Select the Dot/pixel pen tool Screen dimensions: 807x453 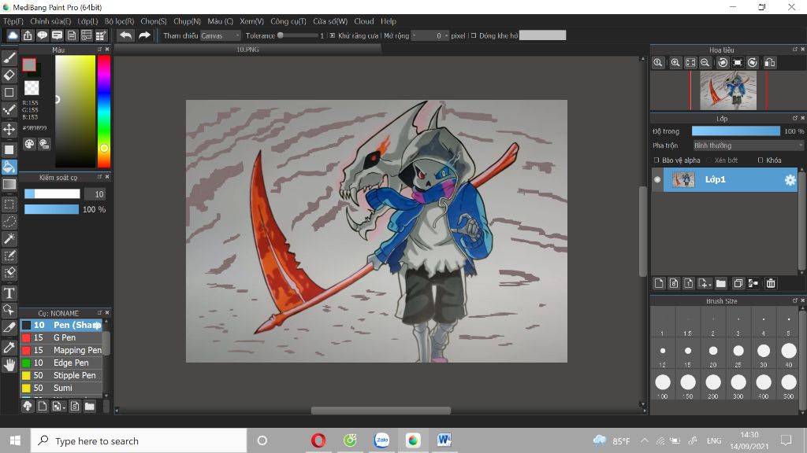pyautogui.click(x=9, y=109)
